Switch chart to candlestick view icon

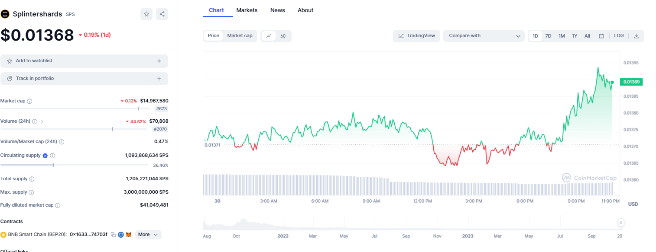click(x=283, y=36)
